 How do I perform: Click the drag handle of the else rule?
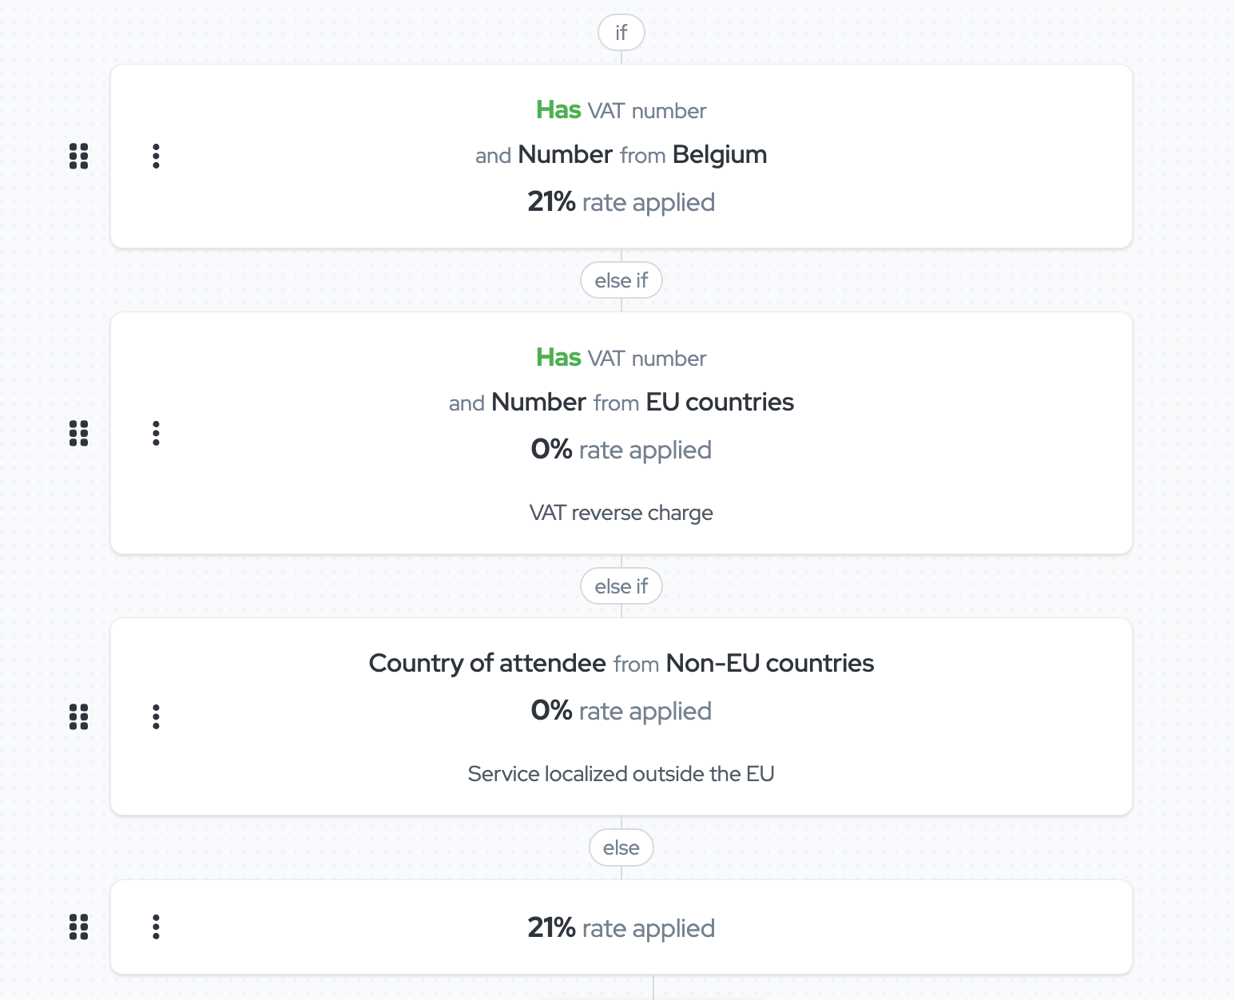click(x=78, y=927)
